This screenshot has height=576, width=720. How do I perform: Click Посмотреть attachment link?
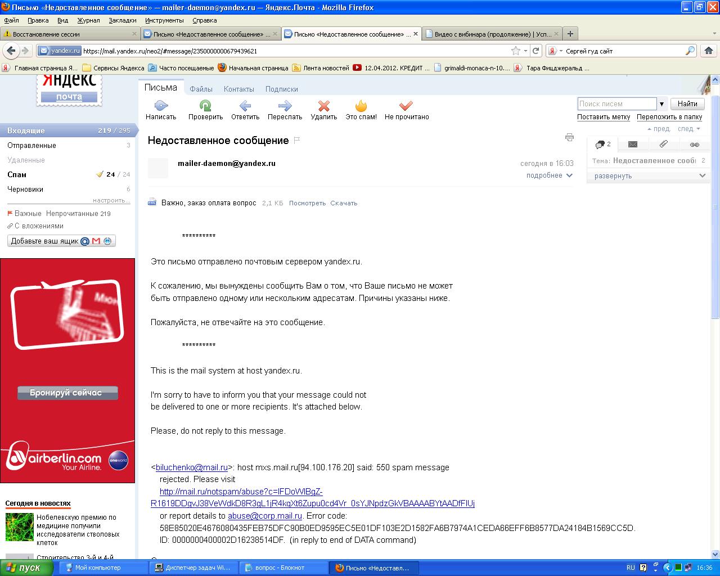coord(307,203)
